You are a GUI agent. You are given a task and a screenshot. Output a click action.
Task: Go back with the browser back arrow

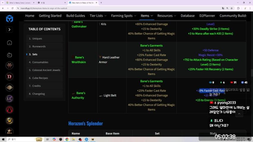pos(3,8)
